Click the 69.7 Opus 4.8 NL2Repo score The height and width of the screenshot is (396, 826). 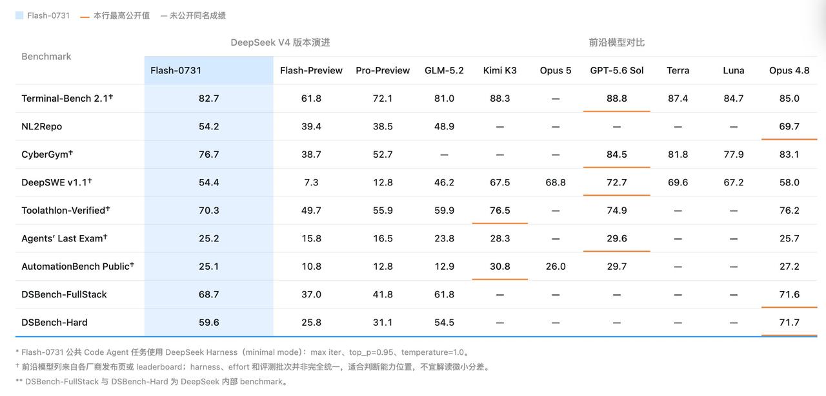(789, 126)
